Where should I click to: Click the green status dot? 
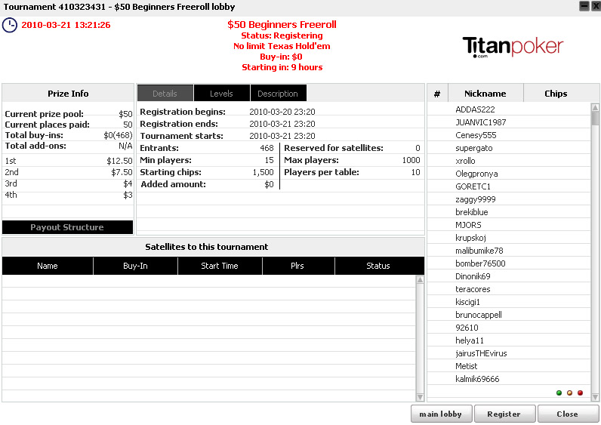[x=559, y=393]
